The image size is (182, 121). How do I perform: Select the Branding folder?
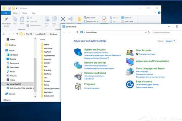click(46, 70)
